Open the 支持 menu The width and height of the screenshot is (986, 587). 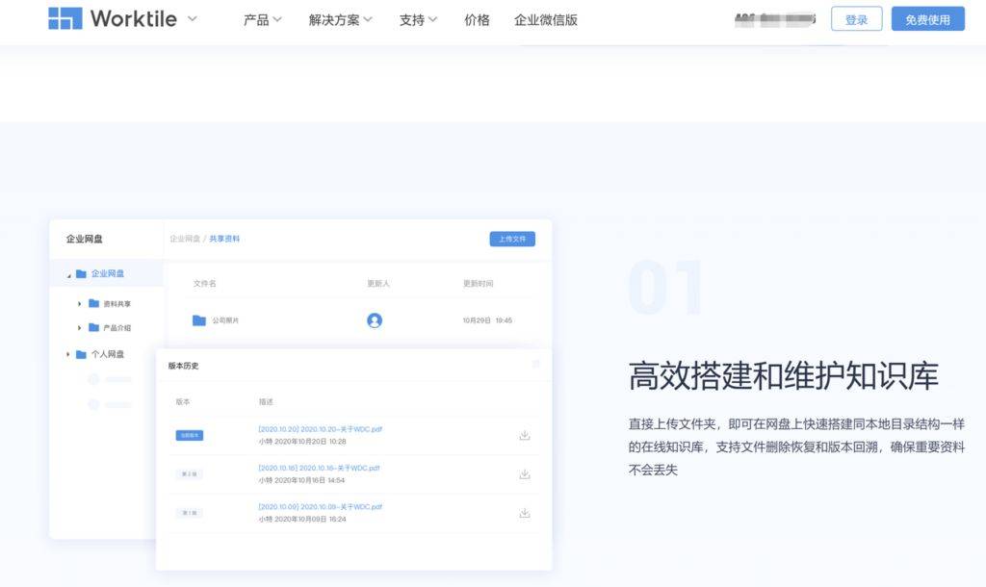pyautogui.click(x=418, y=20)
